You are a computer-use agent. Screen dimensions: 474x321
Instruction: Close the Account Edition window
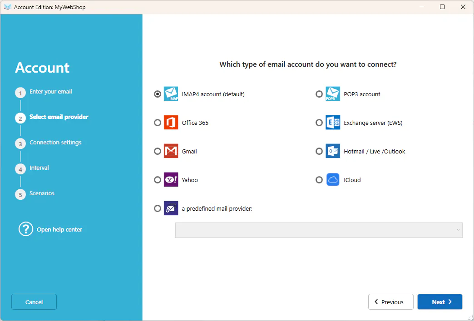coord(463,7)
